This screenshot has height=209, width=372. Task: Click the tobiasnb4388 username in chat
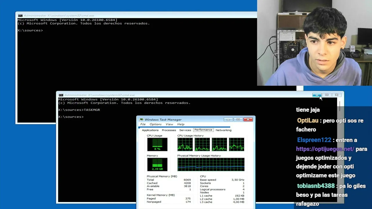pyautogui.click(x=316, y=186)
